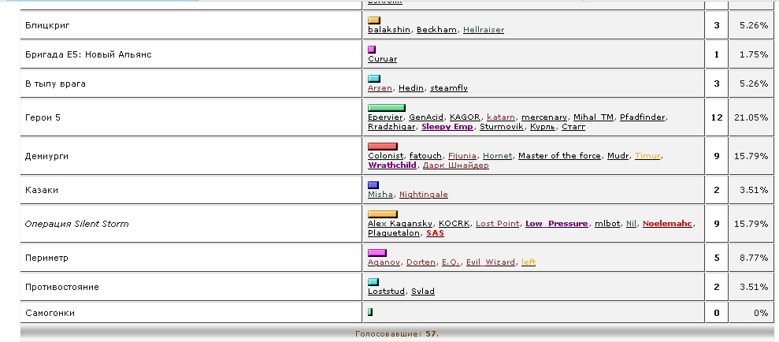Select the В тылу врага option text
Image resolution: width=779 pixels, height=342 pixels.
55,84
